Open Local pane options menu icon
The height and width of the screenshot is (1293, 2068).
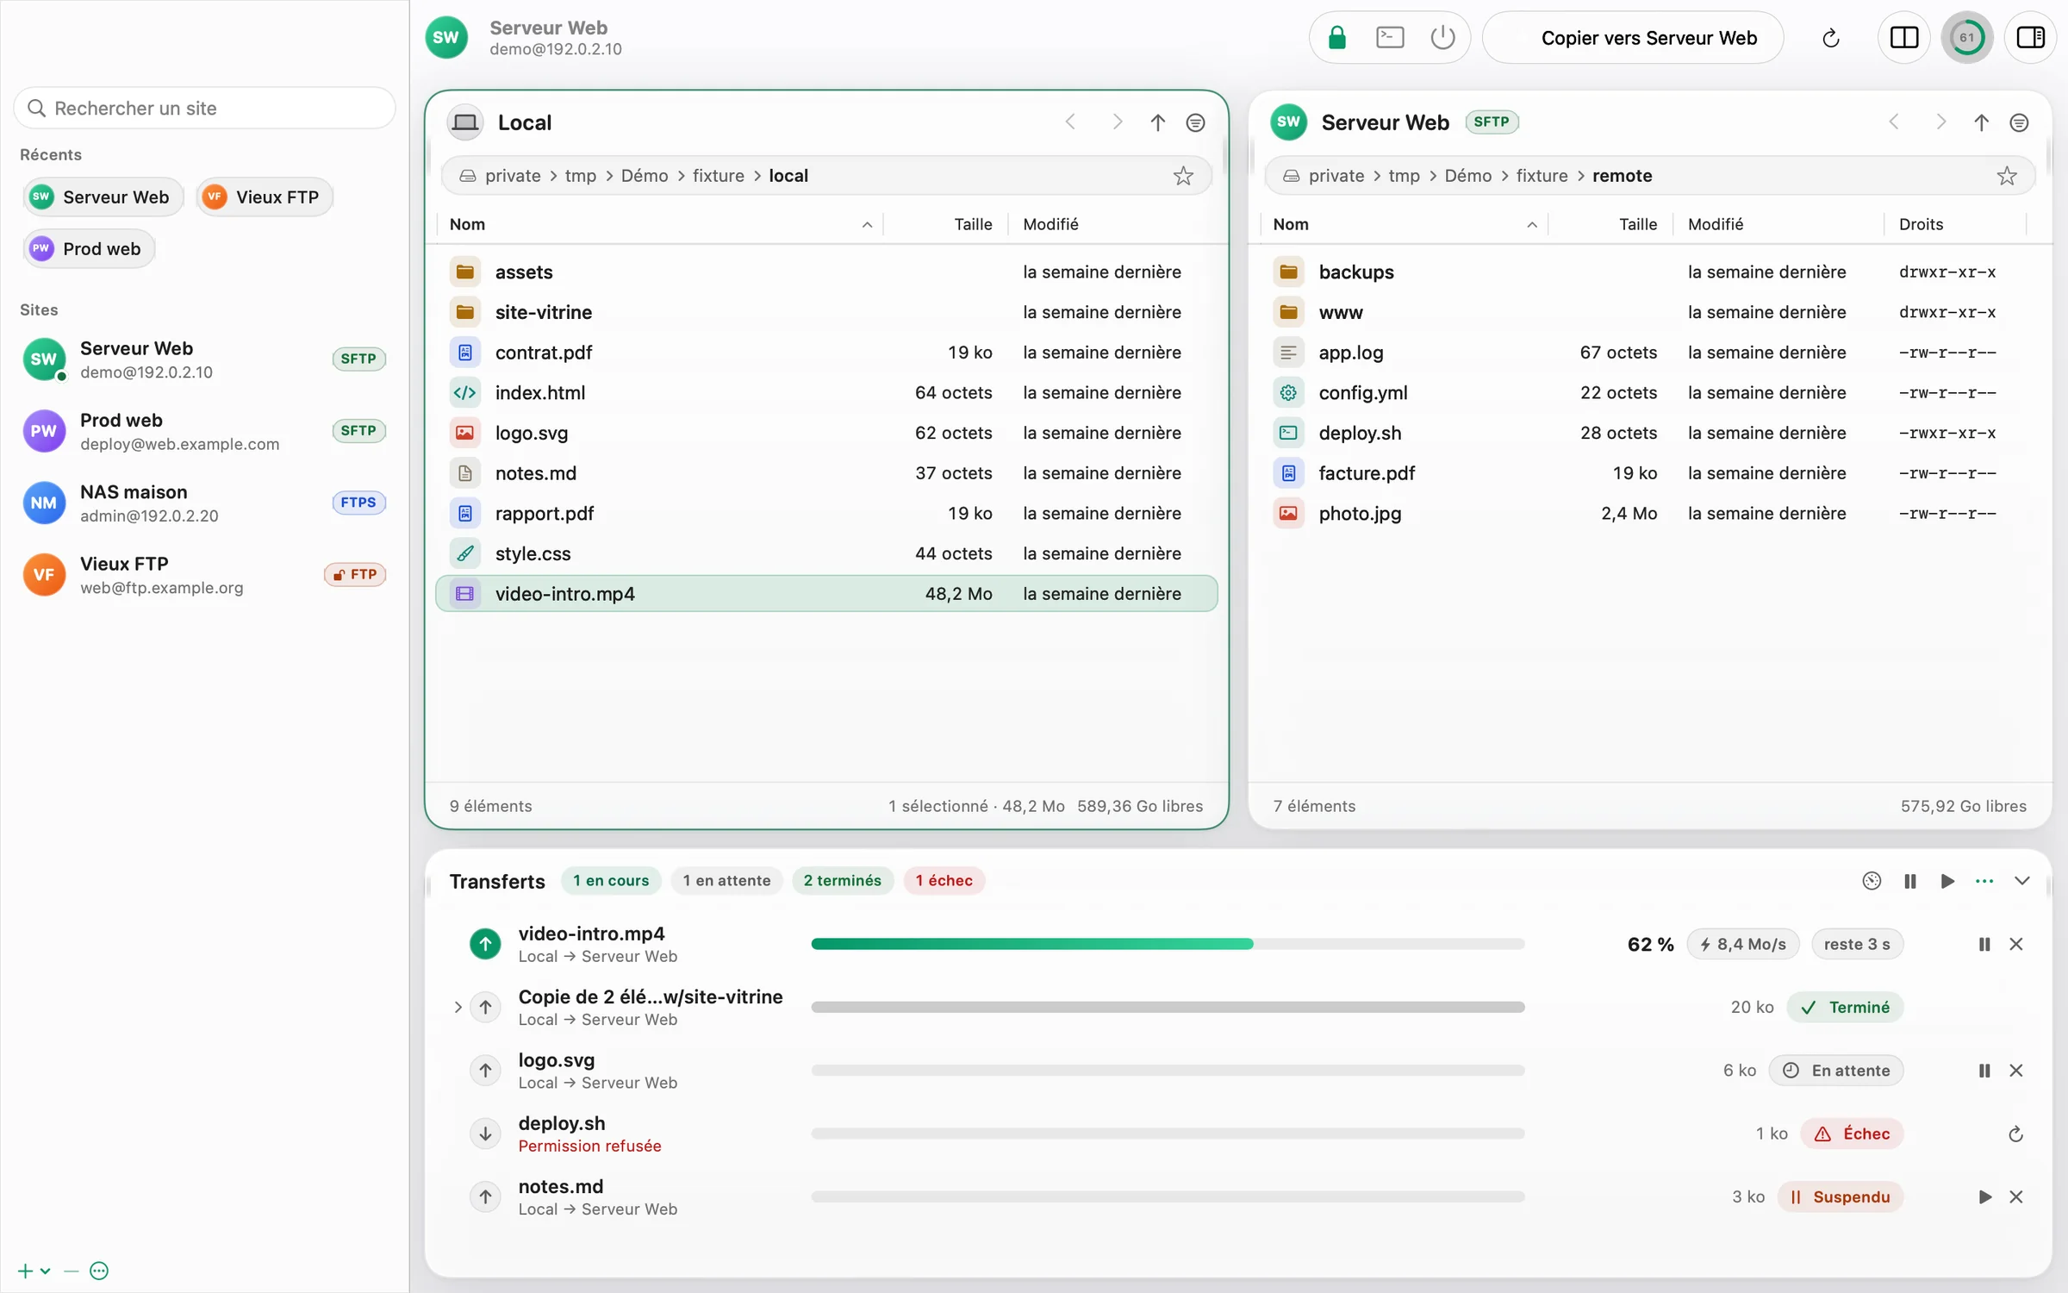click(x=1195, y=122)
